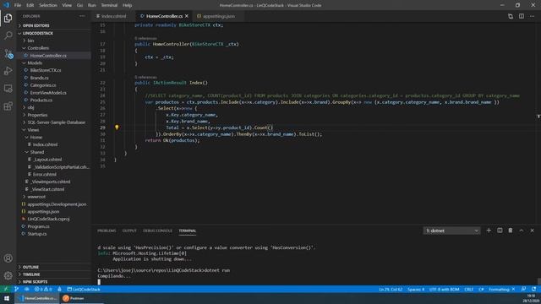
Task: Switch to PROBLEMS panel tab
Action: click(x=107, y=231)
